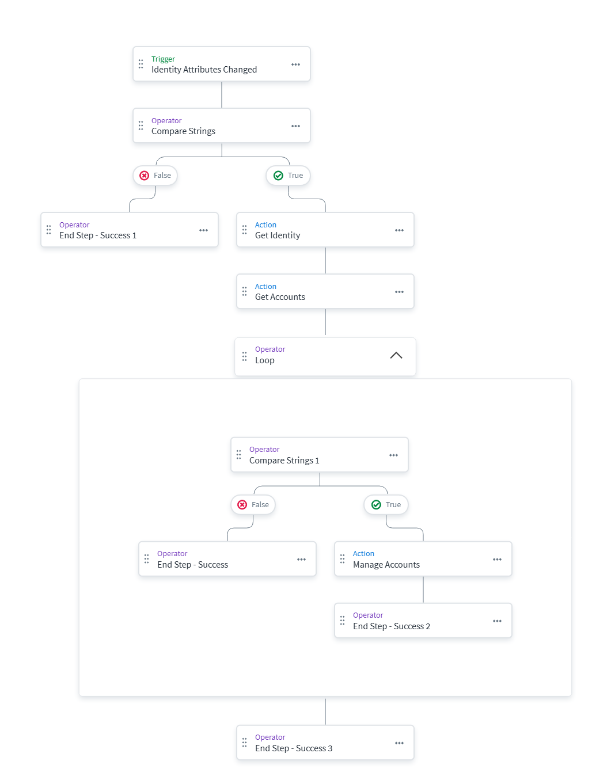Open ellipsis menu on End Step - Success 2

(497, 621)
